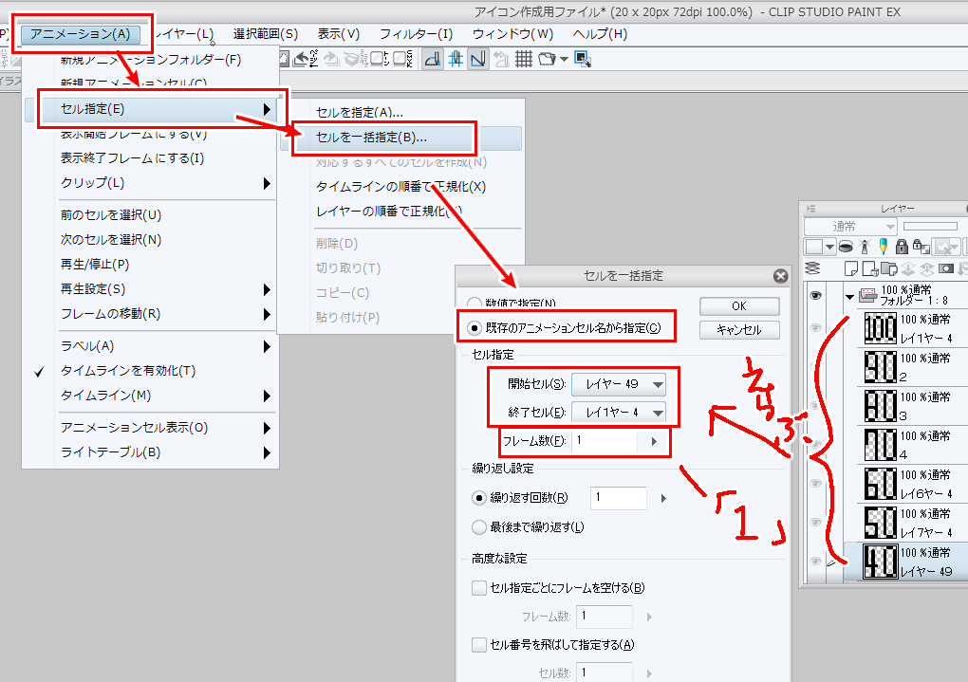Open 開始セル dropdown showing レイヤー 49
Screen dimensions: 968x682
coord(618,384)
